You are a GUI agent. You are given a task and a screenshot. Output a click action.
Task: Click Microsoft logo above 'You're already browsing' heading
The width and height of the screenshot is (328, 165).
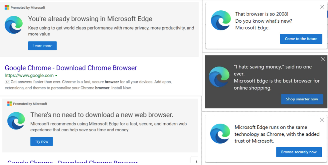point(7,7)
